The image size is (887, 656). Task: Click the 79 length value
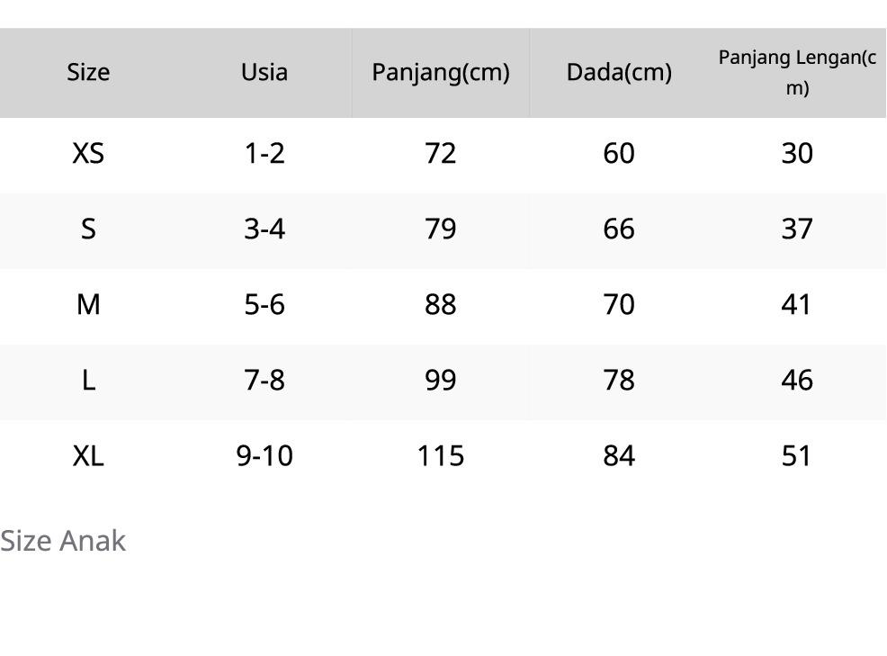coord(441,229)
